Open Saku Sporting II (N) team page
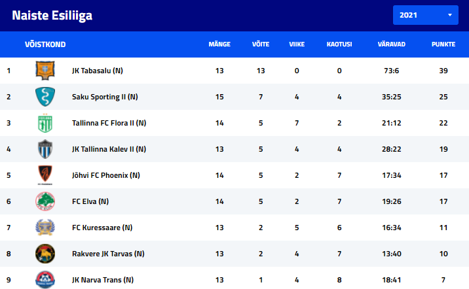This screenshot has width=469, height=289. (x=105, y=97)
